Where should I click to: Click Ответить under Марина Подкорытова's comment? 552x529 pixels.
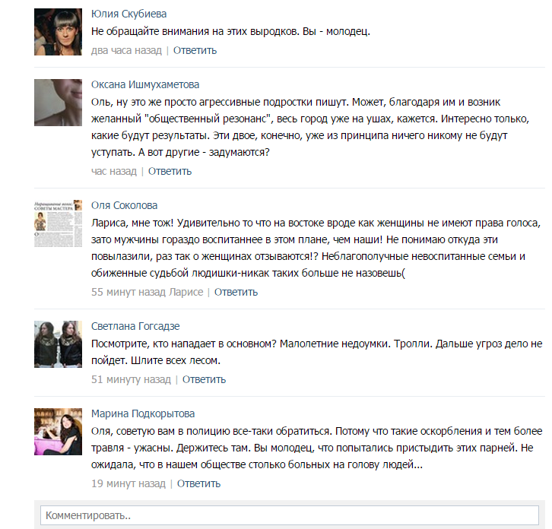point(198,483)
